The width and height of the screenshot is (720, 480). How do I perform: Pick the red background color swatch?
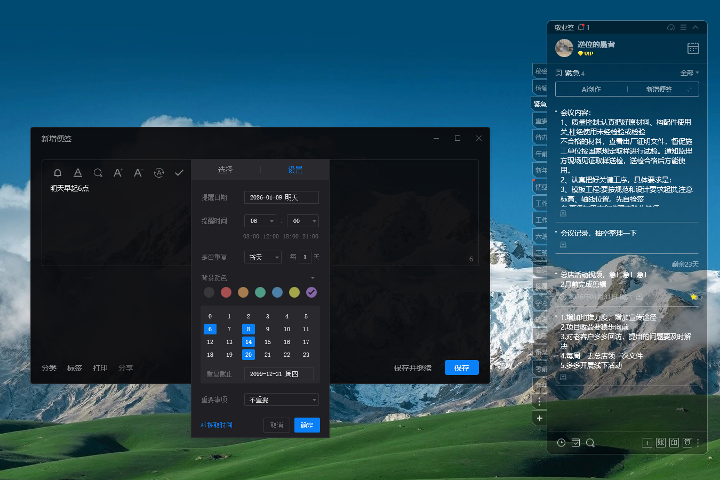[x=226, y=292]
